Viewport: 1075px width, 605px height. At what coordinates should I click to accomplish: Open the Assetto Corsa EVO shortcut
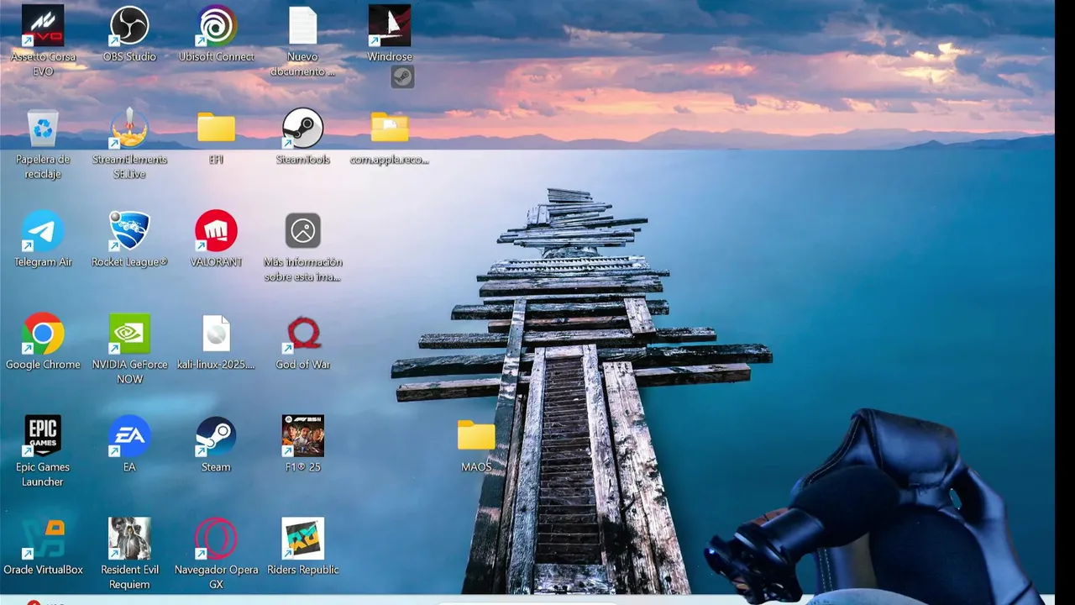coord(43,26)
